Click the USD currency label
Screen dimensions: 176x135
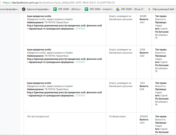pos(142,56)
